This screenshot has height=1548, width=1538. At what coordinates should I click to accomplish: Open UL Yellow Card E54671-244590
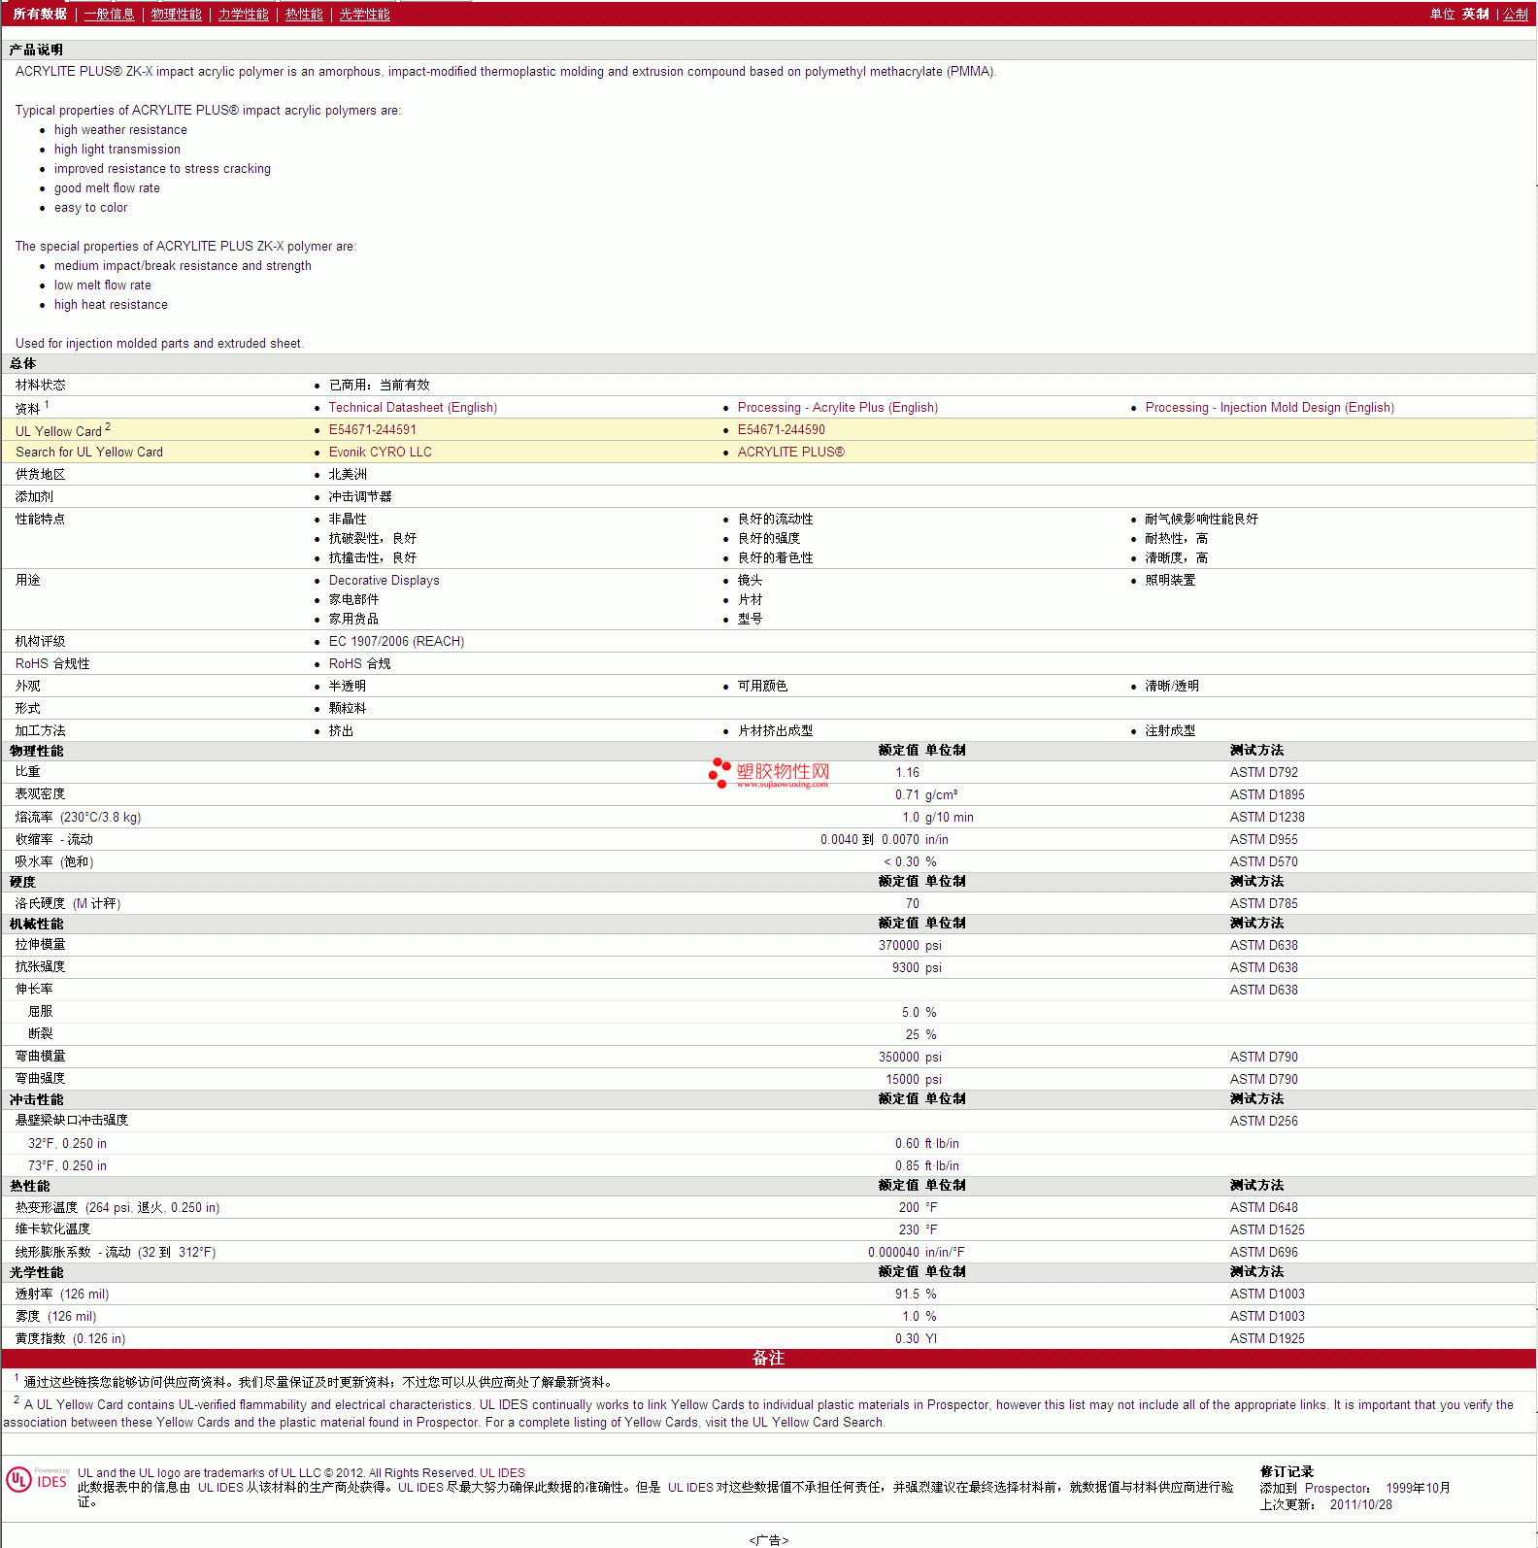782,429
